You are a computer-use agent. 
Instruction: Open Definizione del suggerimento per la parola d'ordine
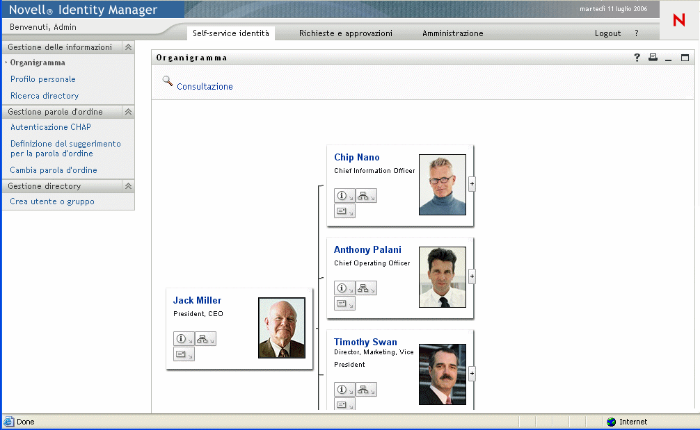point(65,149)
